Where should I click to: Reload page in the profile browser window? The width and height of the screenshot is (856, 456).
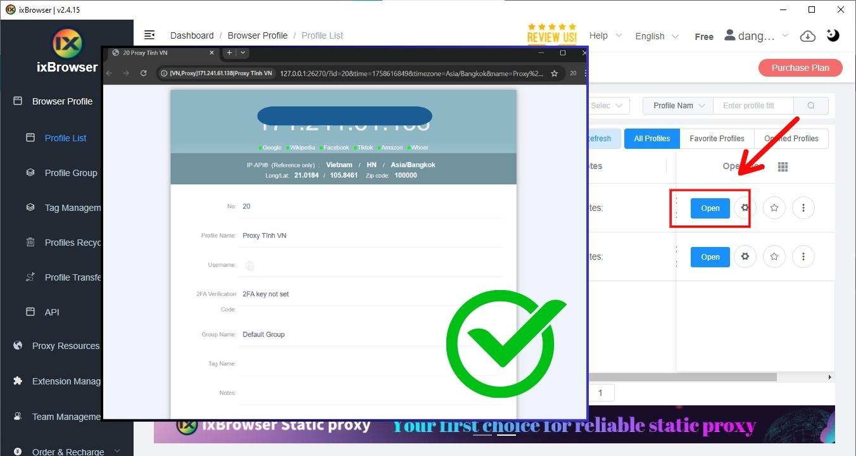[144, 73]
